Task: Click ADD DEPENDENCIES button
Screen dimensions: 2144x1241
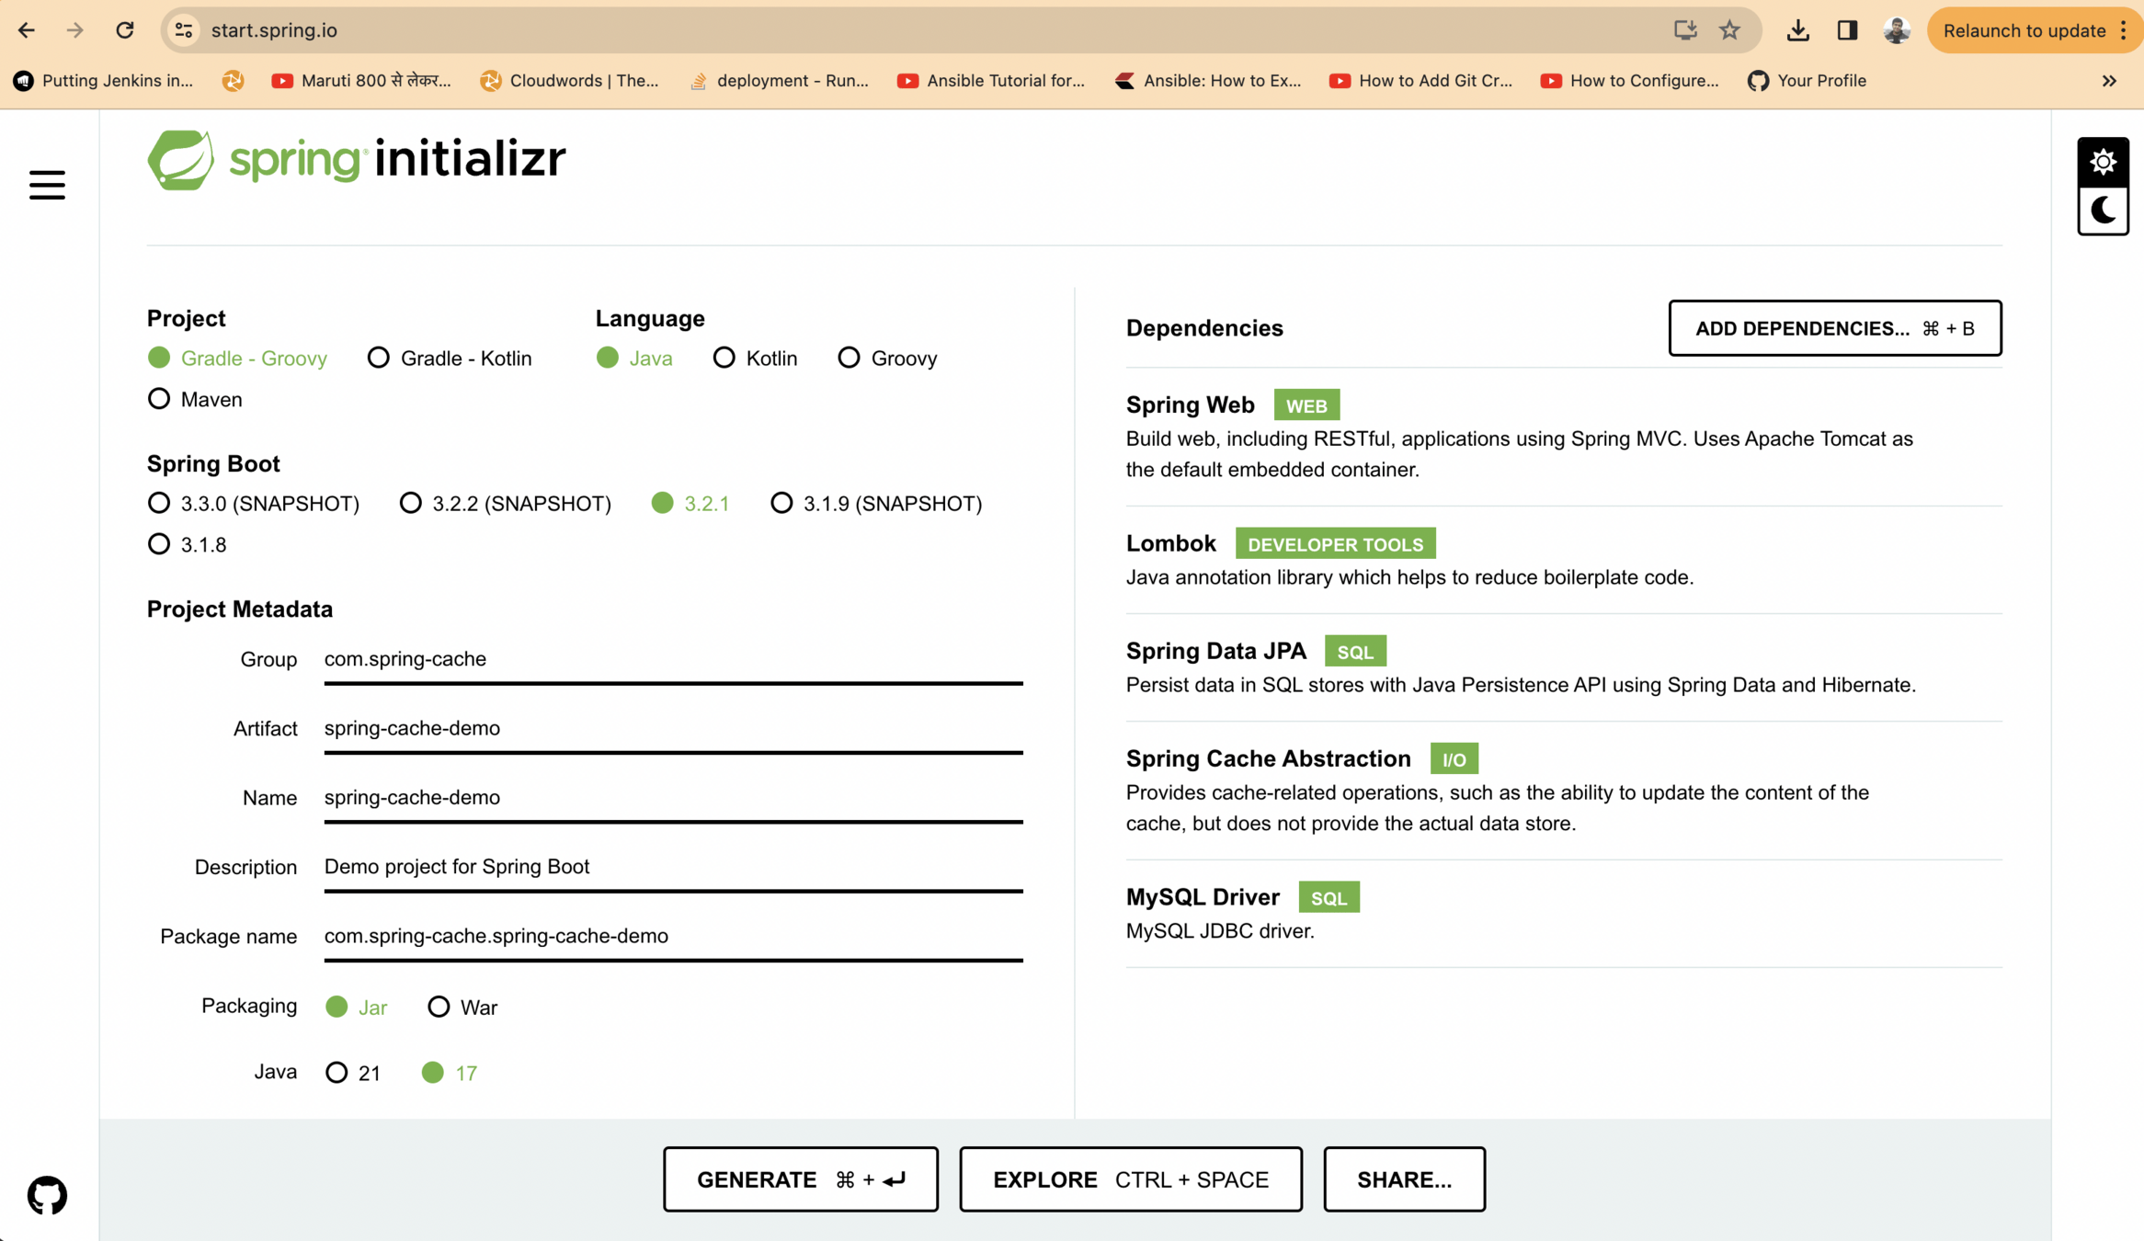Action: coord(1834,328)
